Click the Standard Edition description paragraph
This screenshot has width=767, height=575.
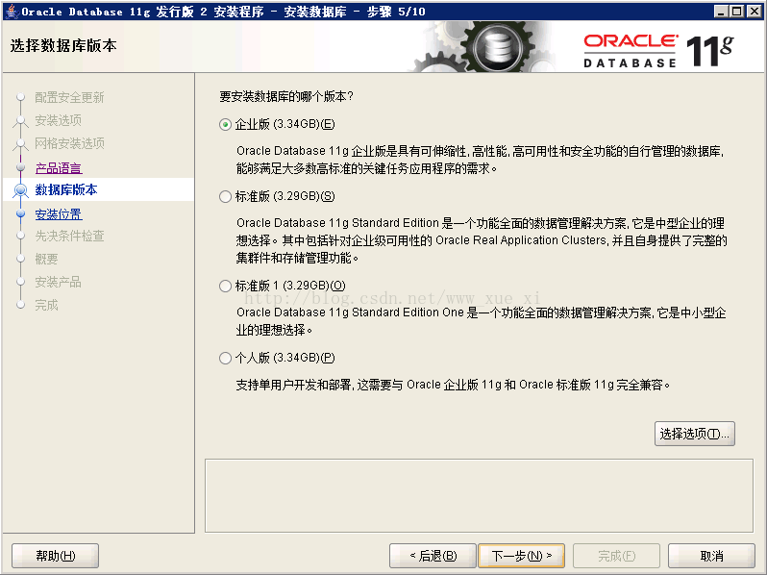pos(482,240)
